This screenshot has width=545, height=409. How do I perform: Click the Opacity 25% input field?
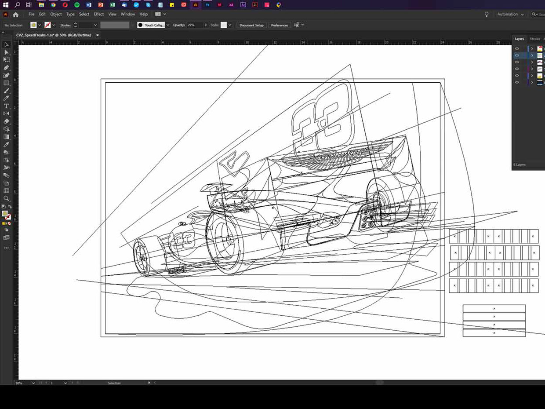coord(194,25)
